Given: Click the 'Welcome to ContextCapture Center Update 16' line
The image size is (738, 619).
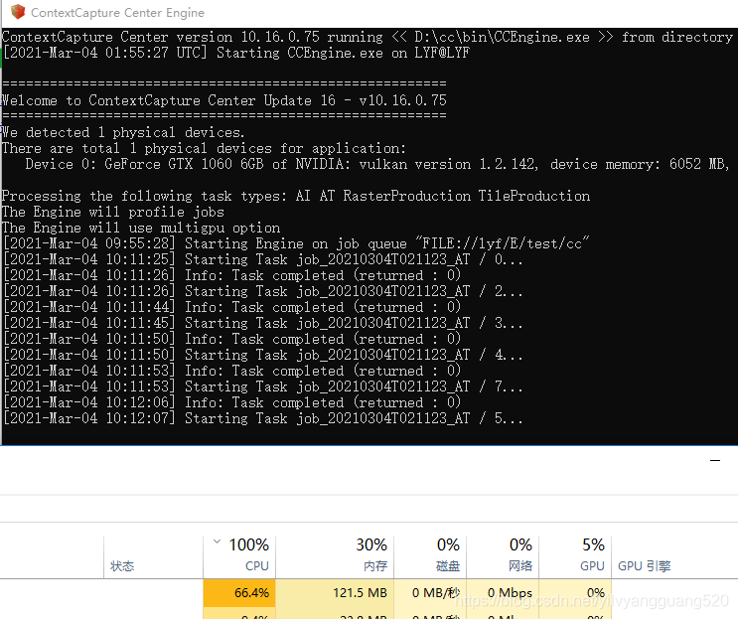Looking at the screenshot, I should pyautogui.click(x=224, y=100).
